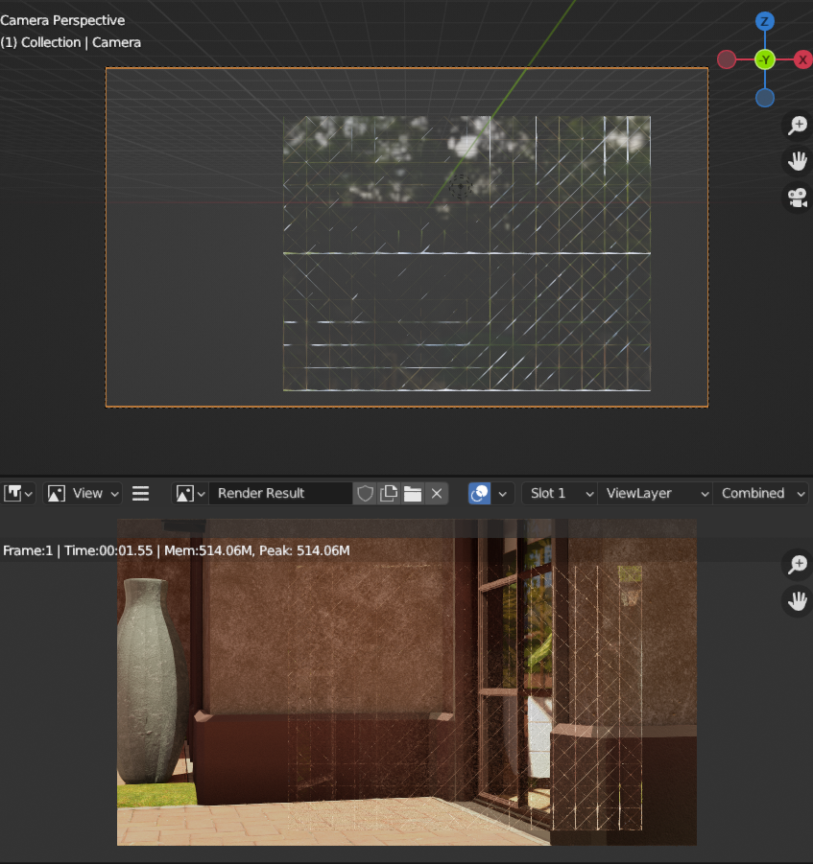Click the 'Camera Perspective' viewport label
This screenshot has width=813, height=864.
click(63, 20)
